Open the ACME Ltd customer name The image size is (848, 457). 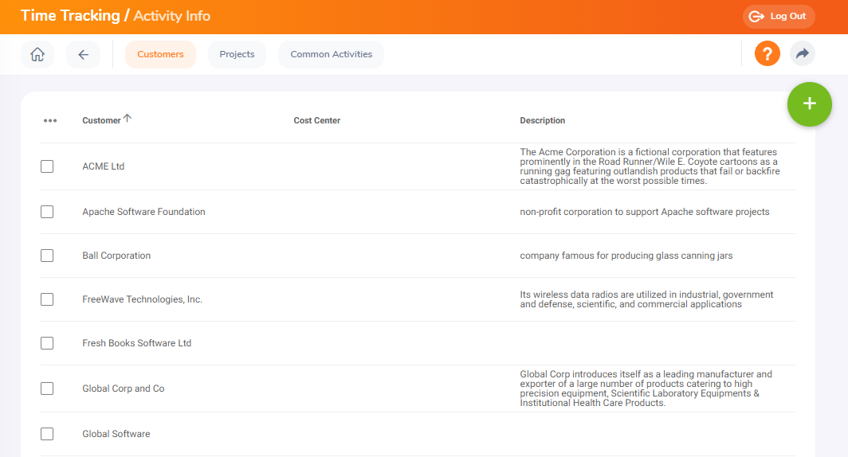(x=104, y=166)
